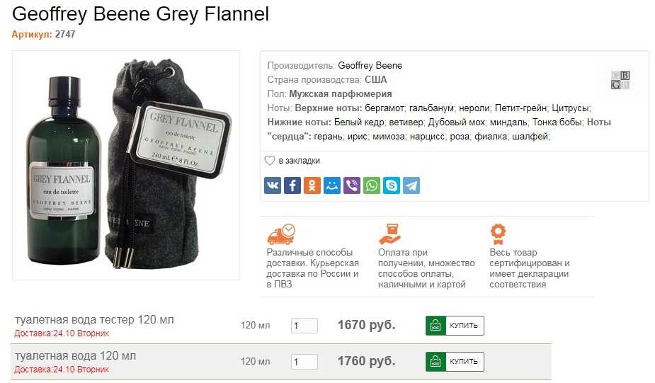Share through Viber icon
The height and width of the screenshot is (383, 655).
352,185
